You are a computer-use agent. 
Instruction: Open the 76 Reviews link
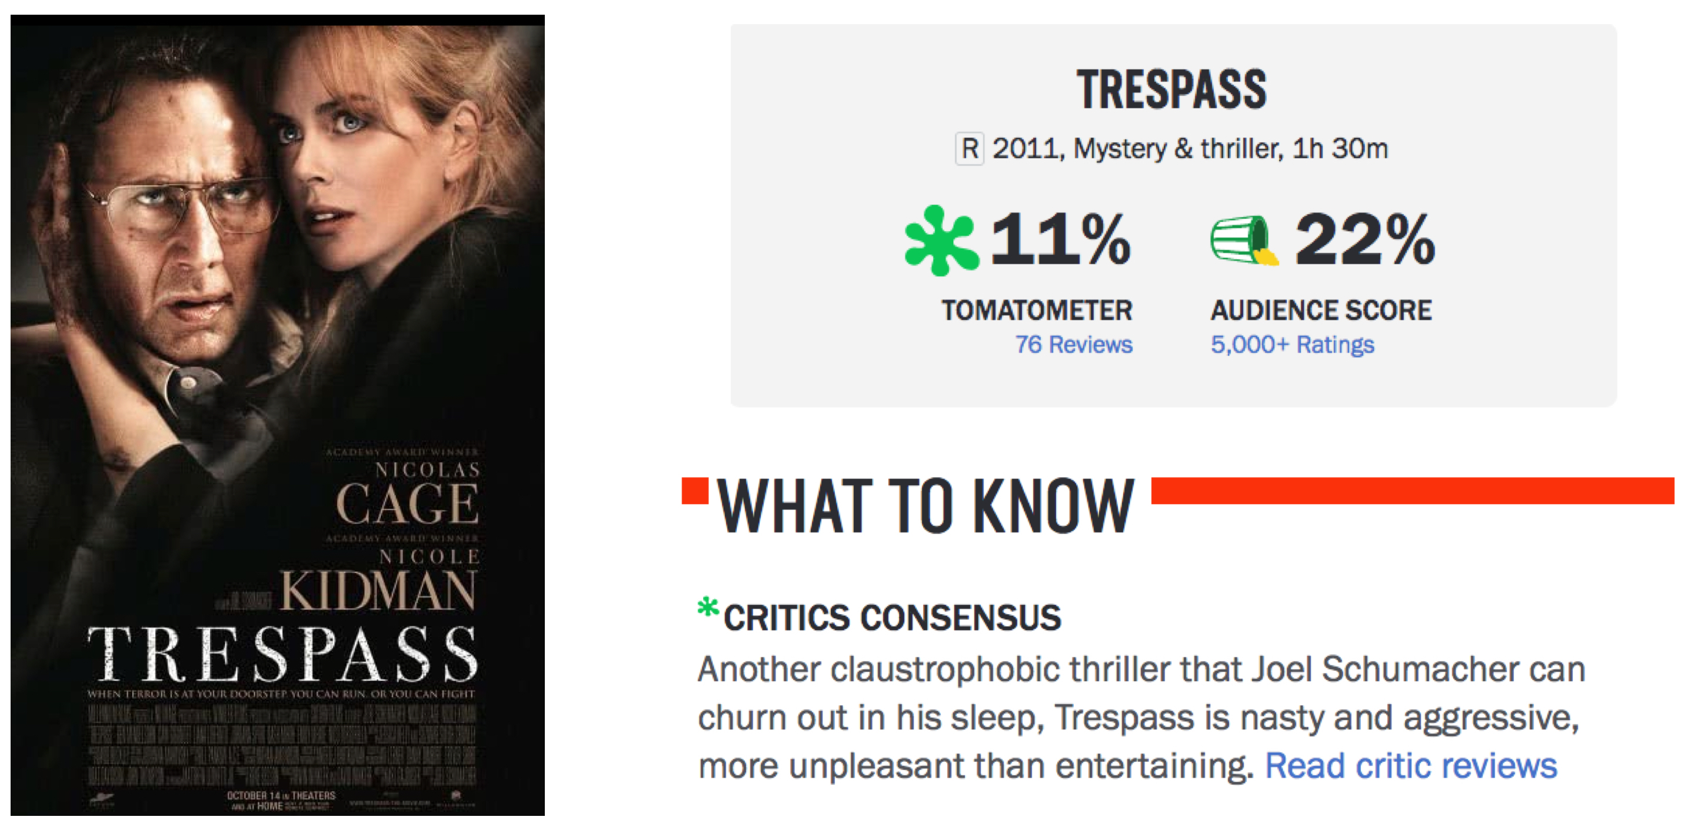pos(1073,345)
